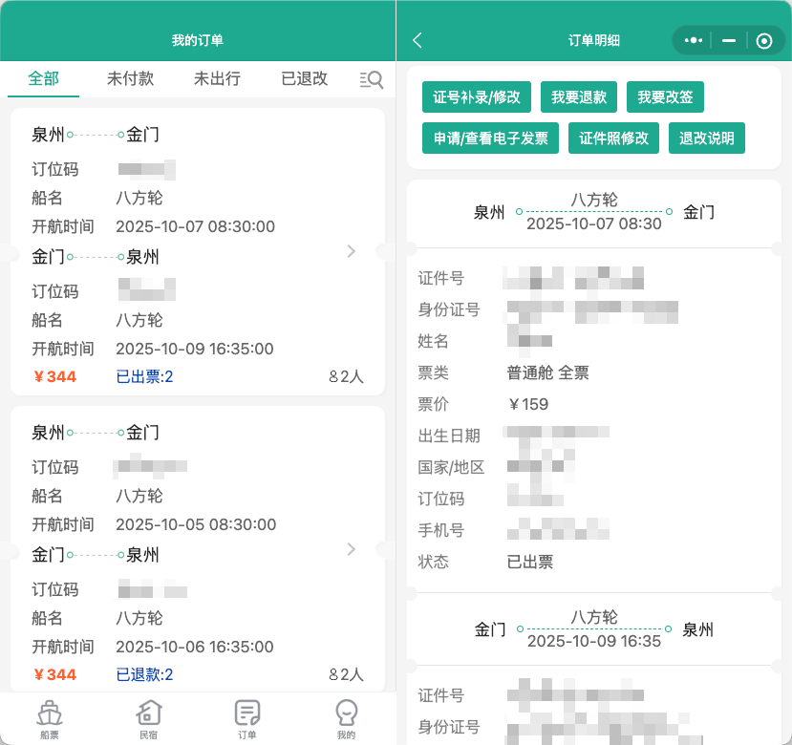Open the homestay (民宿) icon
The width and height of the screenshot is (792, 745).
tap(148, 718)
